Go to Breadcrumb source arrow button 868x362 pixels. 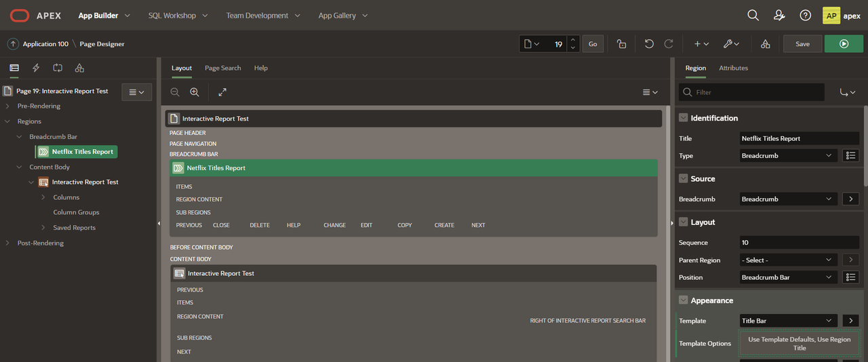(850, 199)
